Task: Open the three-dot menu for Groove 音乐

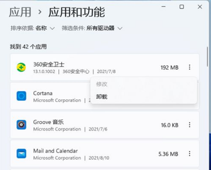Action: tap(190, 125)
